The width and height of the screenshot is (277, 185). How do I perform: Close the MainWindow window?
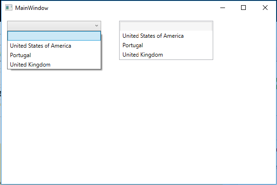(265, 8)
